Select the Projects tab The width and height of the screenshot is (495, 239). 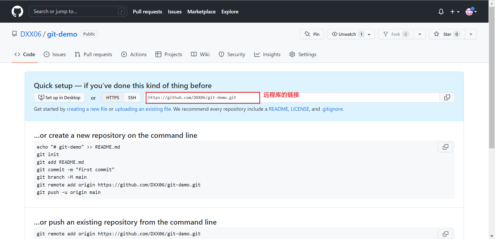coord(169,54)
